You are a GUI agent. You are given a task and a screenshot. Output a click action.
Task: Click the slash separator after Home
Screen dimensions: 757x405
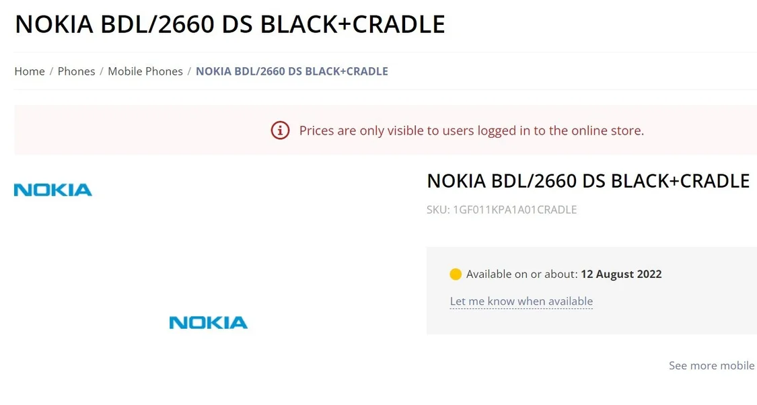(x=51, y=71)
